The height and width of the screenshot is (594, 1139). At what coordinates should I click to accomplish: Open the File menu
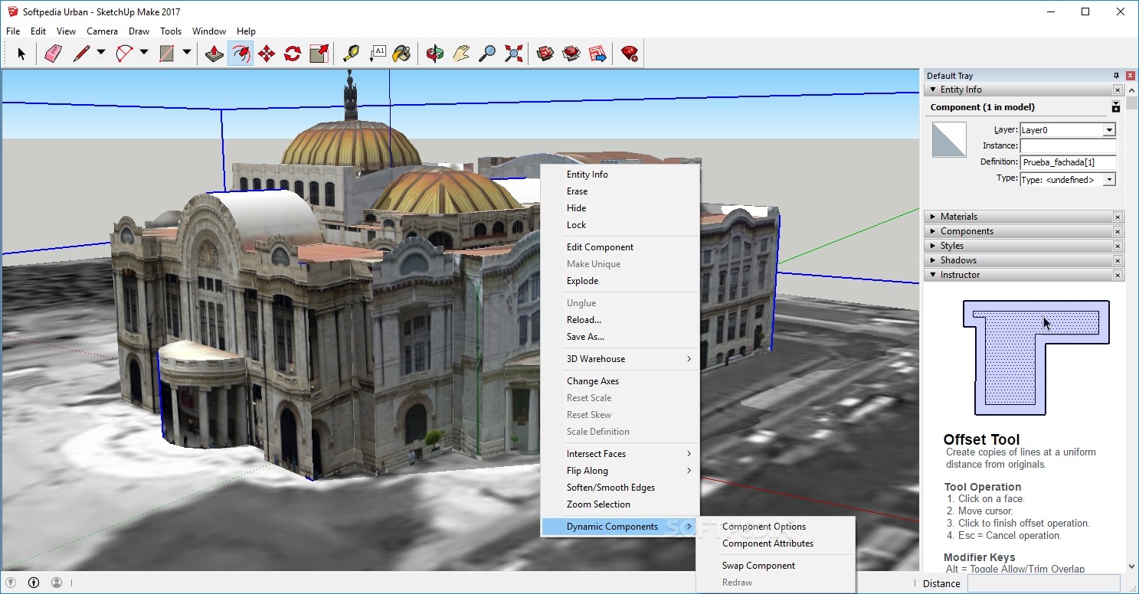coord(13,31)
